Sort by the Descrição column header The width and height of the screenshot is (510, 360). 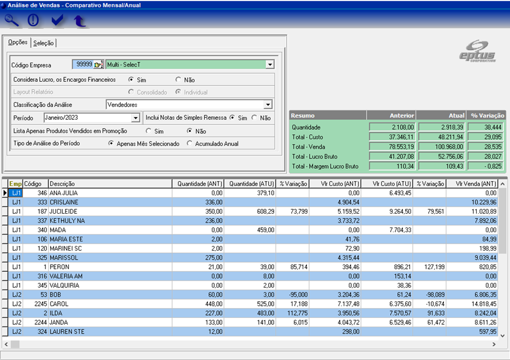(109, 183)
